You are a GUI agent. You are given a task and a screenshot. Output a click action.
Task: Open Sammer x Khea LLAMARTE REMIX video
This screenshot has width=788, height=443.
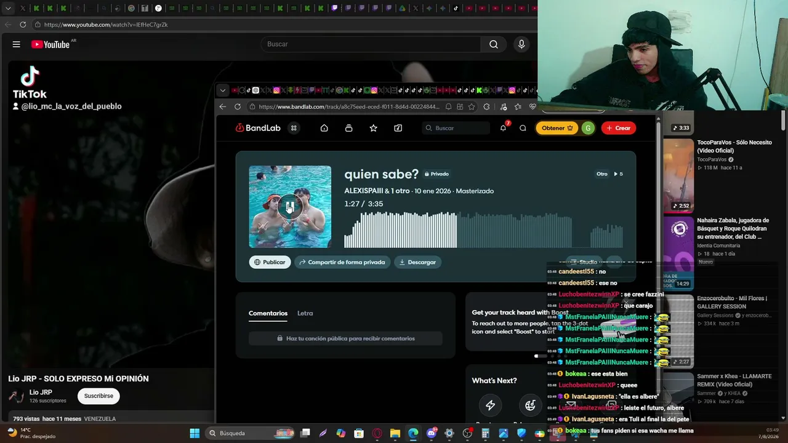[734, 380]
